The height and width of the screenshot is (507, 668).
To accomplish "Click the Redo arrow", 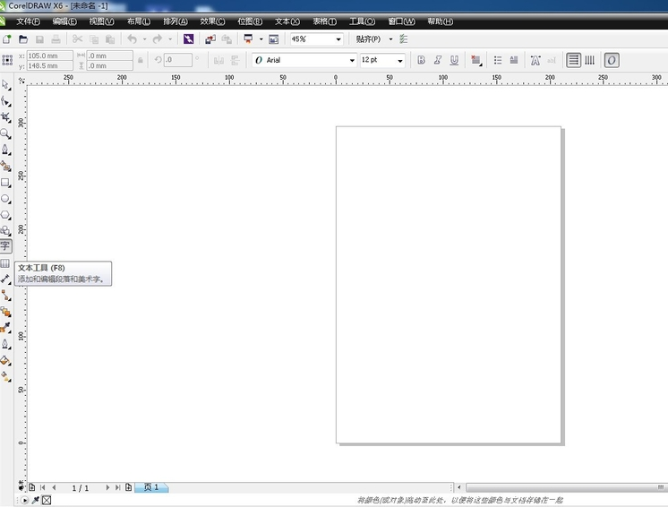I will [x=158, y=39].
